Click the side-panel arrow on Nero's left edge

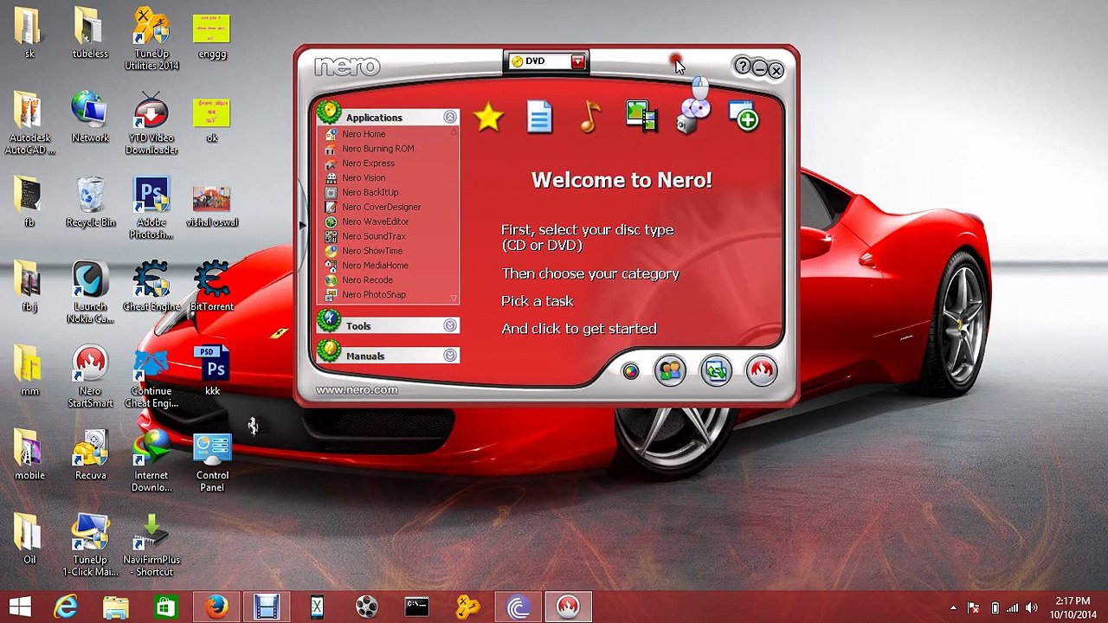301,225
